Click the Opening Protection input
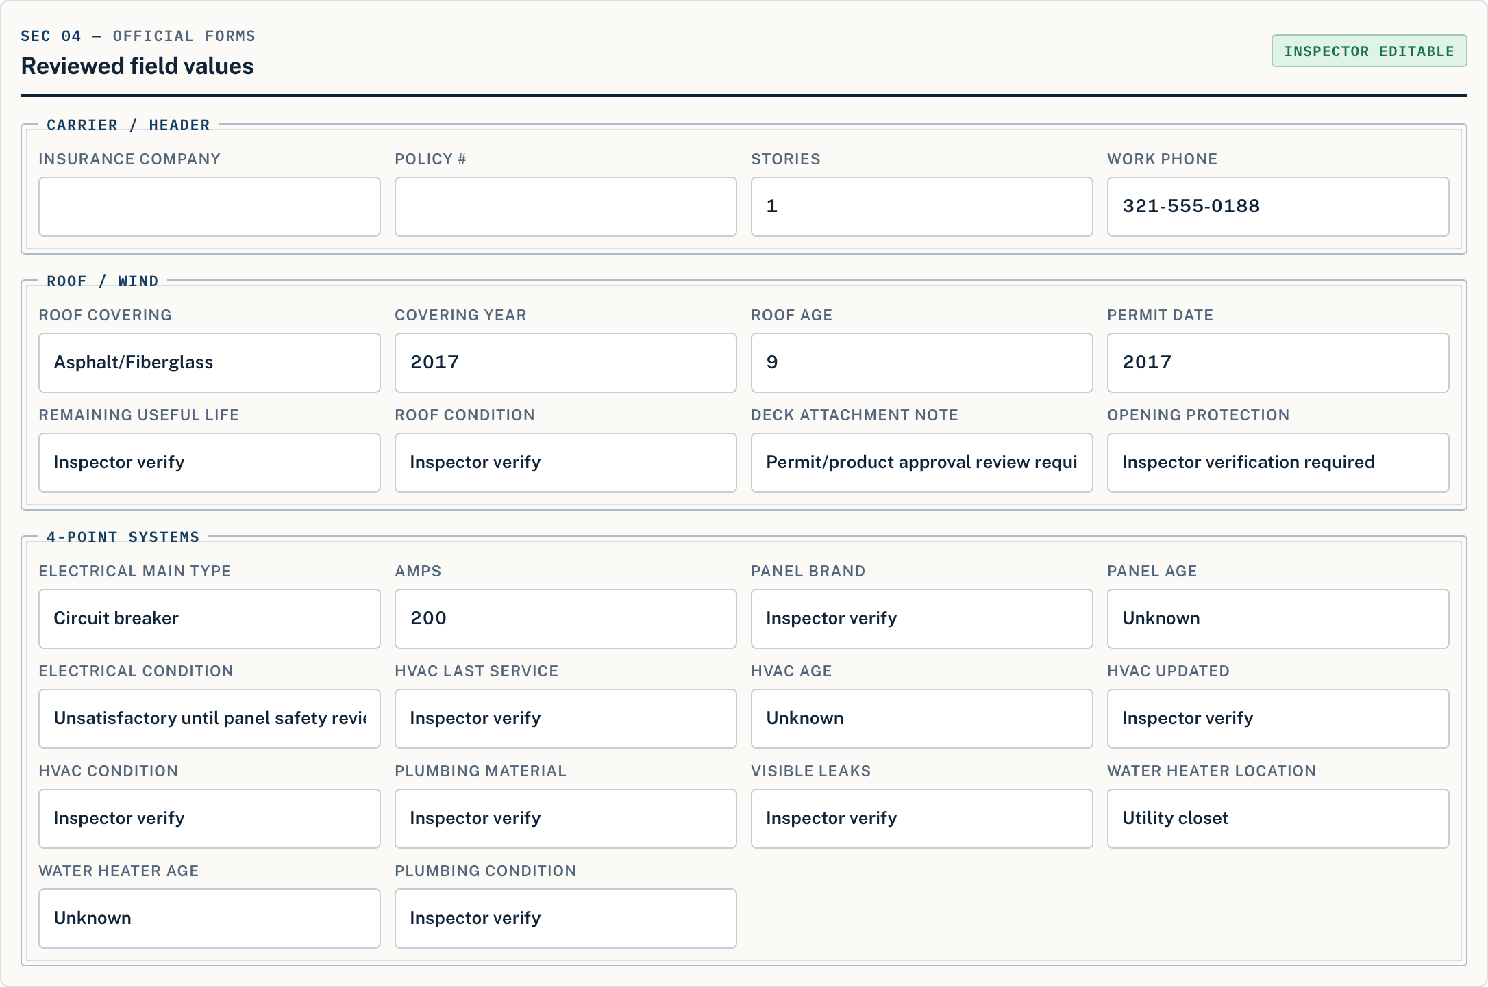This screenshot has height=987, width=1488. tap(1278, 463)
